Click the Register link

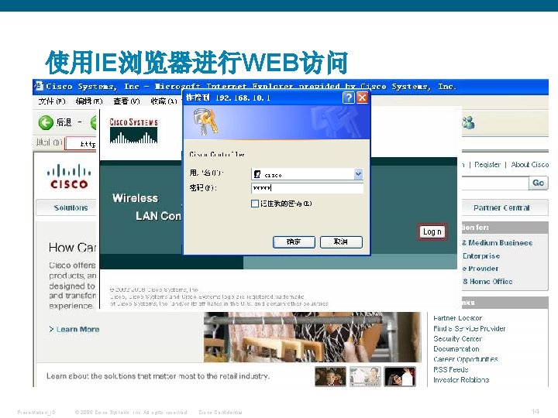point(487,165)
